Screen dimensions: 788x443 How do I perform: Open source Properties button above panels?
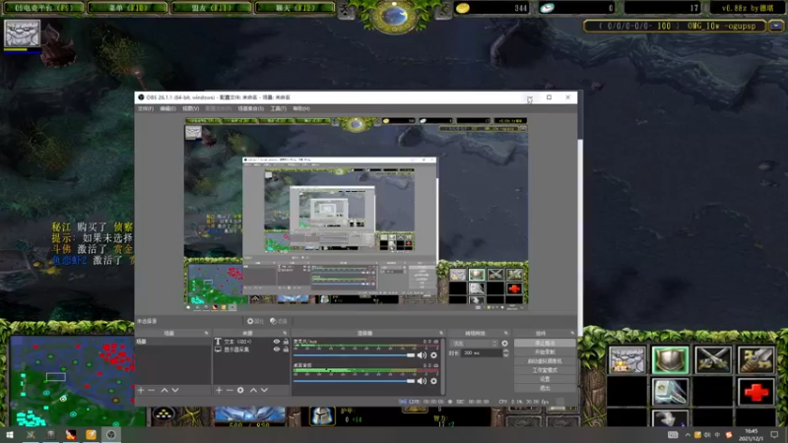pos(255,322)
